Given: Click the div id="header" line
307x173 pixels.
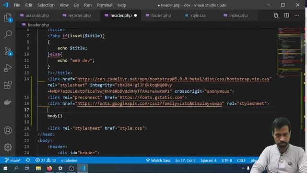Looking at the screenshot, I should [79, 153].
